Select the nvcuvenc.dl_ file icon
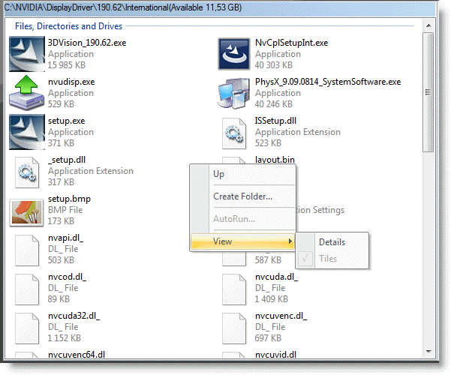 234,328
